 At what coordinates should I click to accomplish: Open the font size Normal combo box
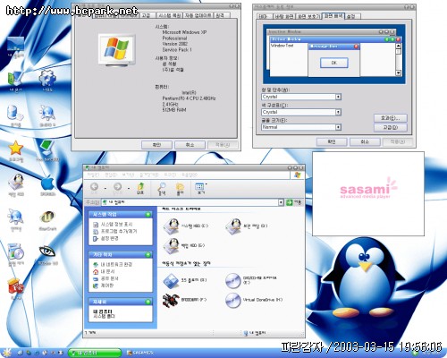[x=301, y=127]
